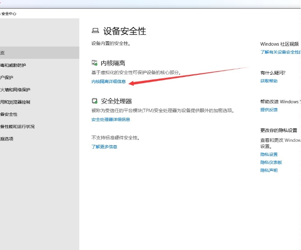This screenshot has width=301, height=250.
Task: Open 安全处理器详细信息 link
Action: [x=110, y=120]
